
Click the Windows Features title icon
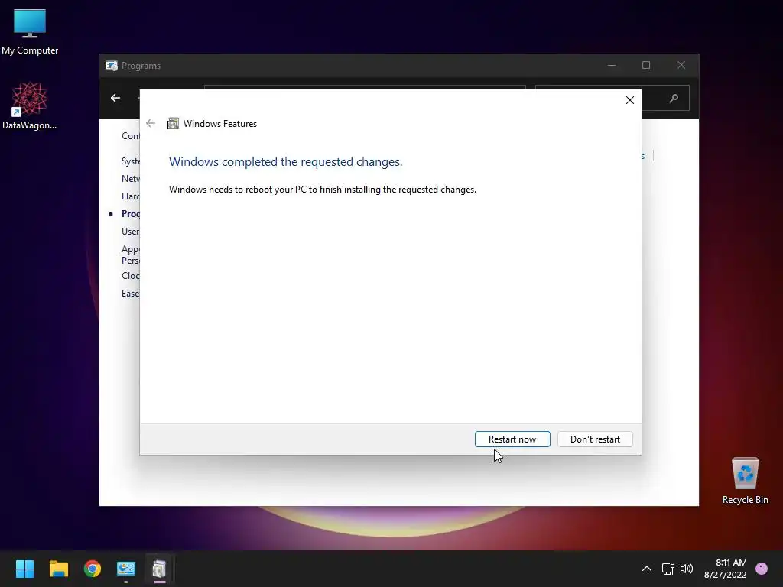(174, 123)
